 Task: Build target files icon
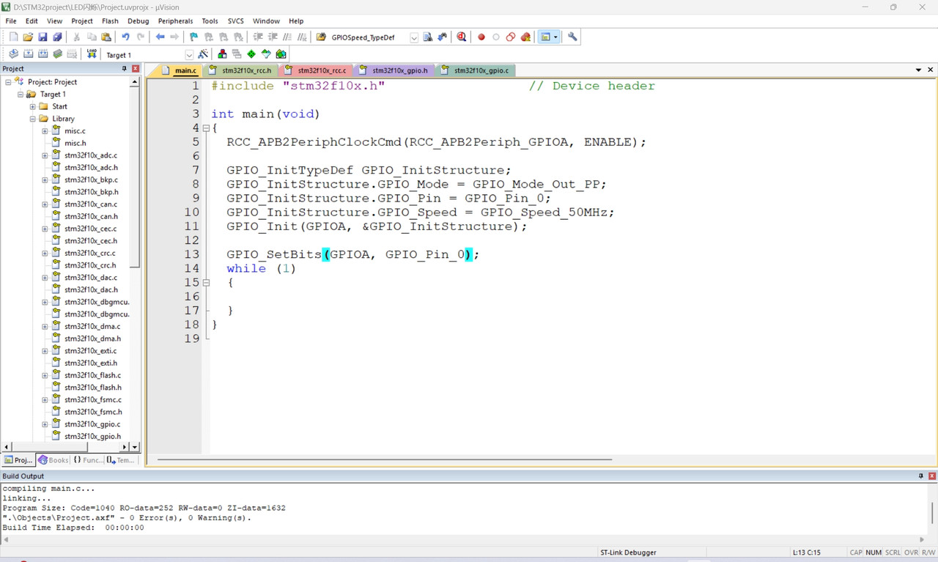(x=28, y=54)
